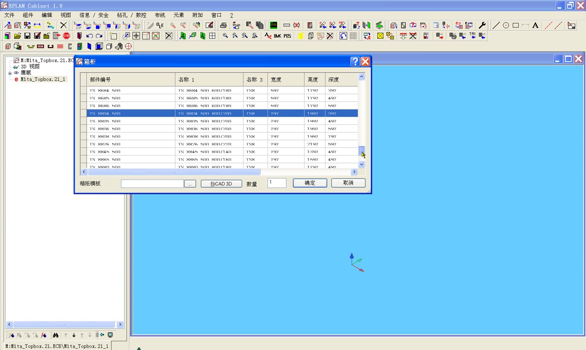Click the dialog help question mark icon

[x=355, y=62]
